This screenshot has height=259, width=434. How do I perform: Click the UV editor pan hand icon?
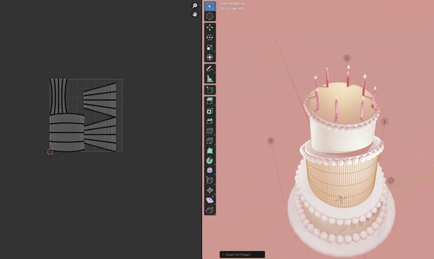pos(195,14)
